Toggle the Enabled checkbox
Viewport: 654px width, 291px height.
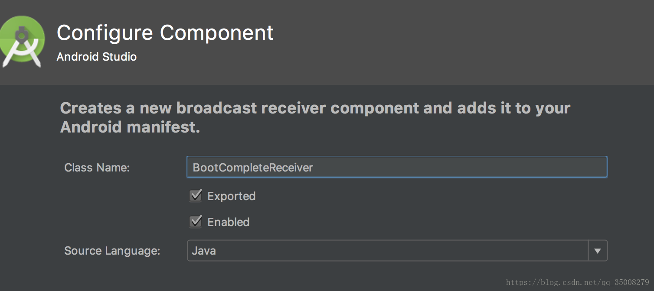(x=196, y=222)
